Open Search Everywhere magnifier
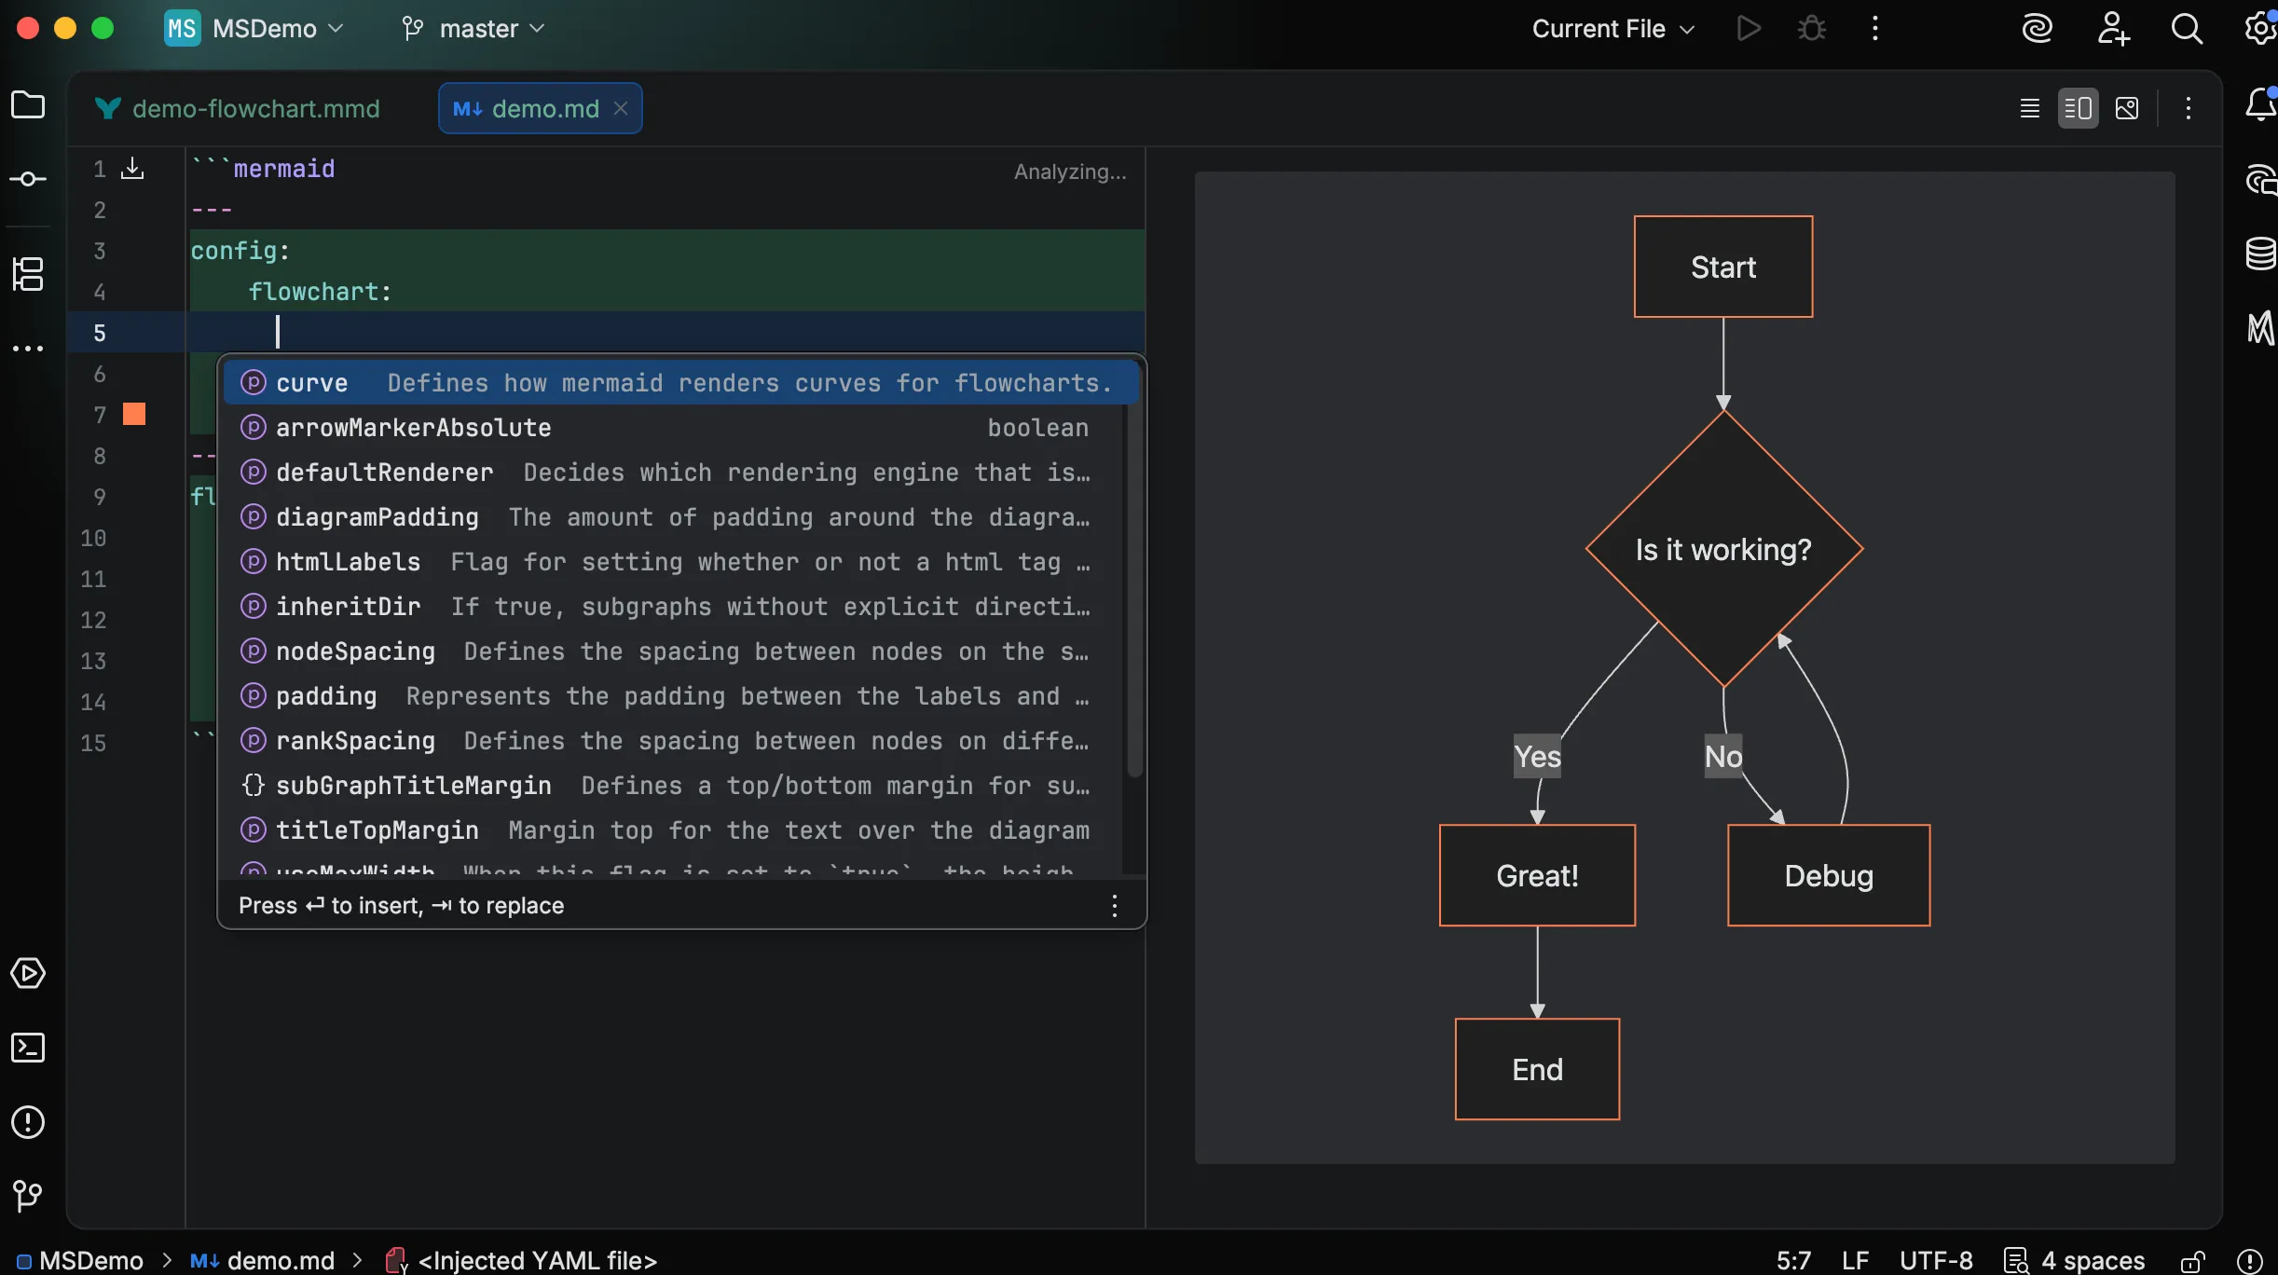This screenshot has height=1275, width=2278. [2189, 28]
